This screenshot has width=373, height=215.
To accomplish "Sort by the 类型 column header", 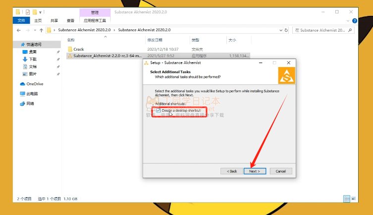I will [x=195, y=40].
